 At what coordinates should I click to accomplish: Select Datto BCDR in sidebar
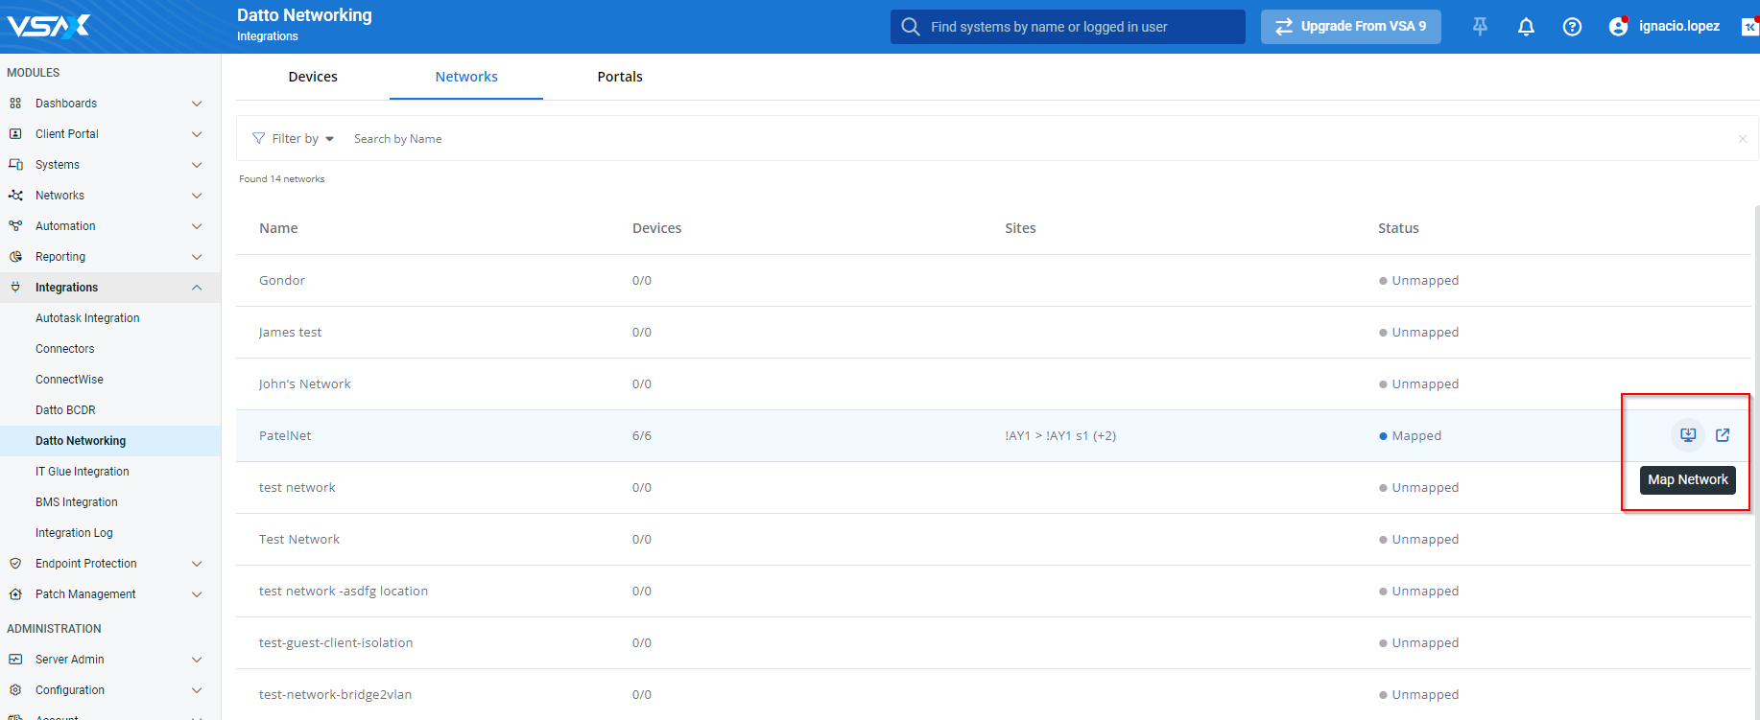click(65, 410)
